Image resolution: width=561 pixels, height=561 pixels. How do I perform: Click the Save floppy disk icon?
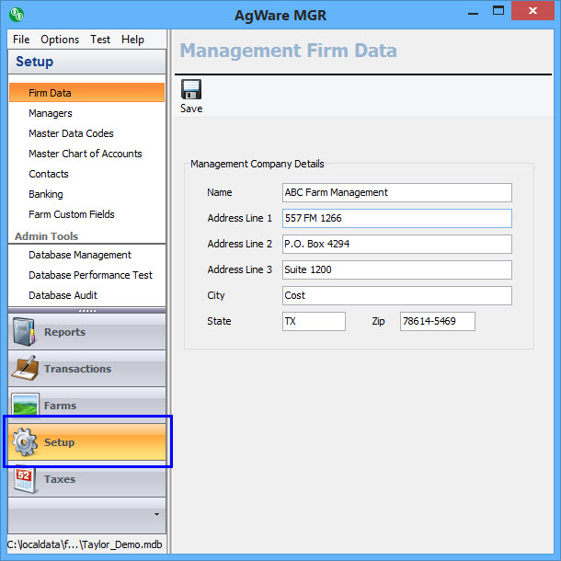191,90
